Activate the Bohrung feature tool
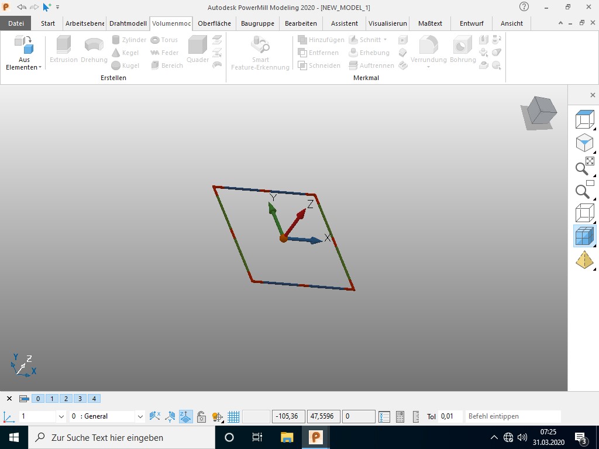 [x=462, y=52]
